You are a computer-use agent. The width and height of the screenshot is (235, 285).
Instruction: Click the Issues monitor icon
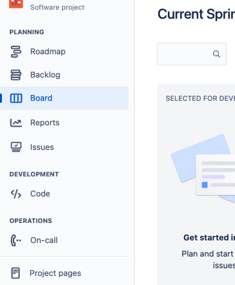click(x=16, y=147)
